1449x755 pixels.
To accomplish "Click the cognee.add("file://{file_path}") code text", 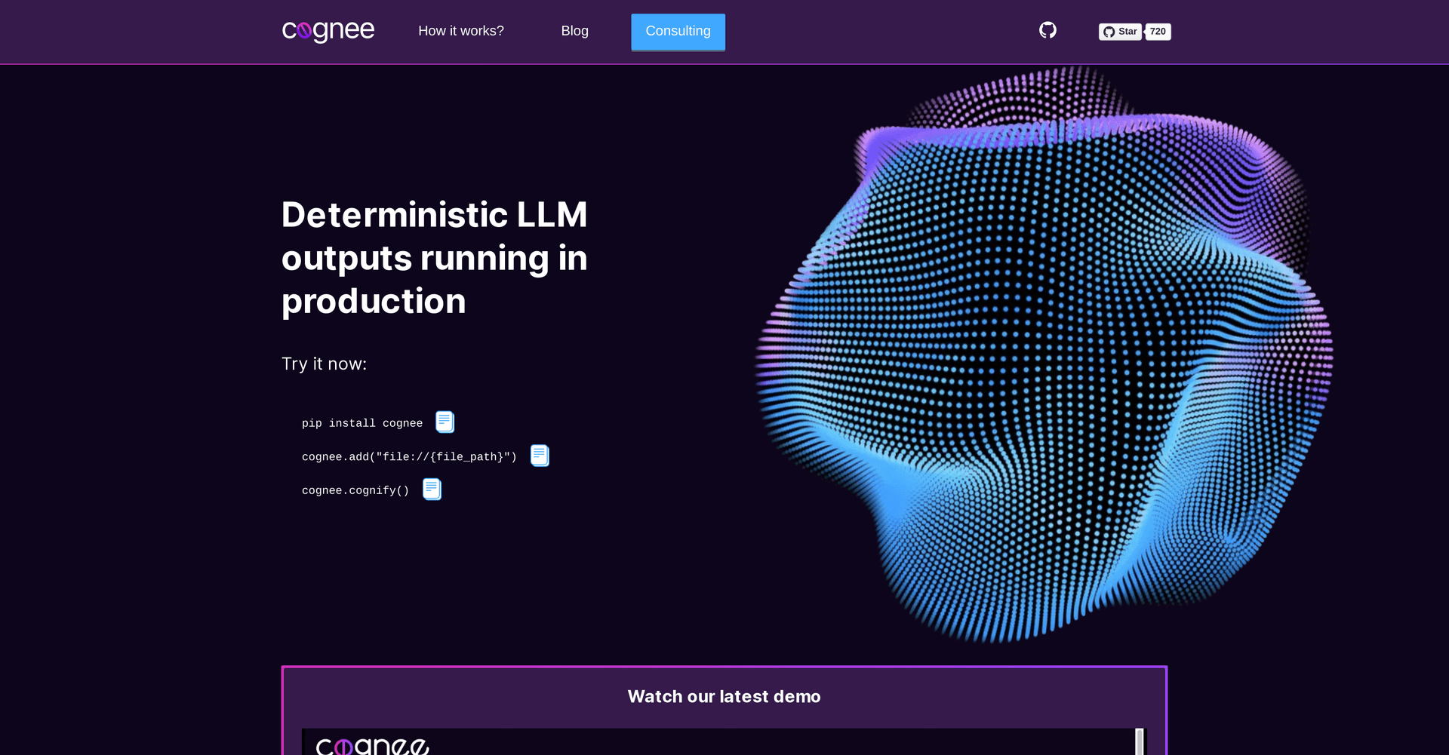I will tap(409, 457).
